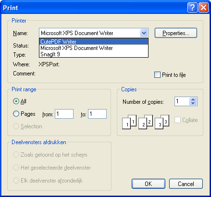Select the All print range option
The width and height of the screenshot is (211, 197).
pos(16,101)
